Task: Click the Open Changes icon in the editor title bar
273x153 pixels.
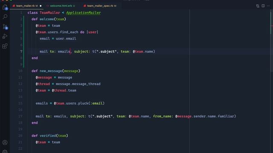Action: pyautogui.click(x=258, y=6)
